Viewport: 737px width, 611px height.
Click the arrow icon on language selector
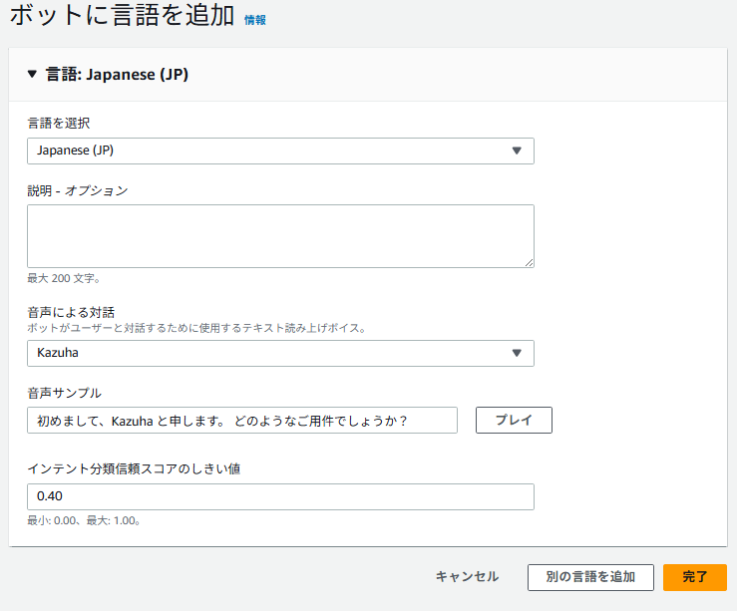click(517, 151)
